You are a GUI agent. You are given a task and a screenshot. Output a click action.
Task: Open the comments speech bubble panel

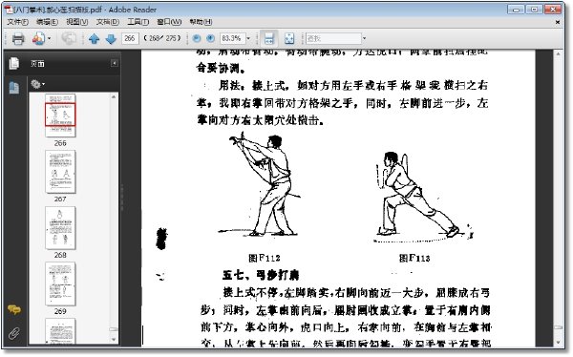pos(14,309)
